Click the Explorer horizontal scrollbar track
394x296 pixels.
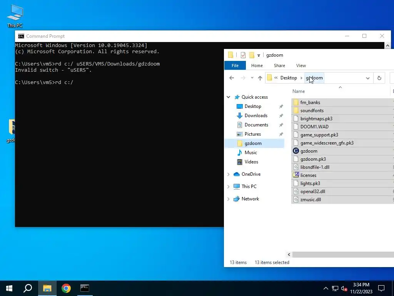pyautogui.click(x=343, y=255)
